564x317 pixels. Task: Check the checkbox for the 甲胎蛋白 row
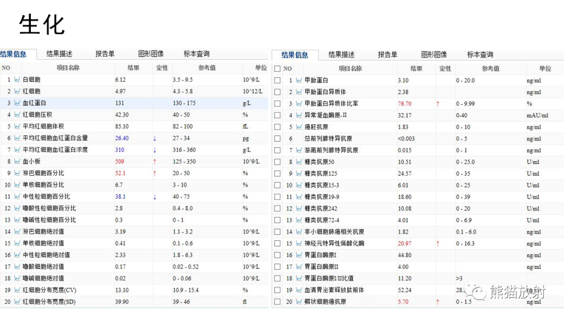(277, 80)
